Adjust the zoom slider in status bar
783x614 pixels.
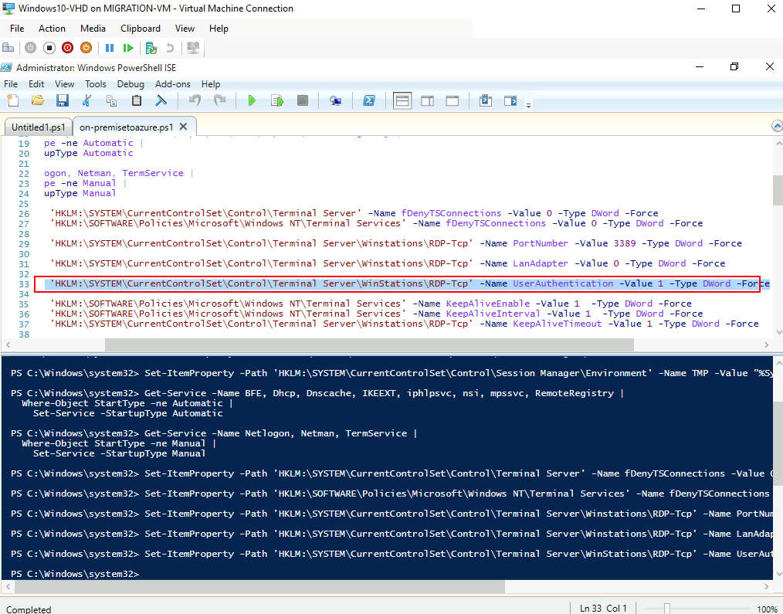(x=666, y=609)
